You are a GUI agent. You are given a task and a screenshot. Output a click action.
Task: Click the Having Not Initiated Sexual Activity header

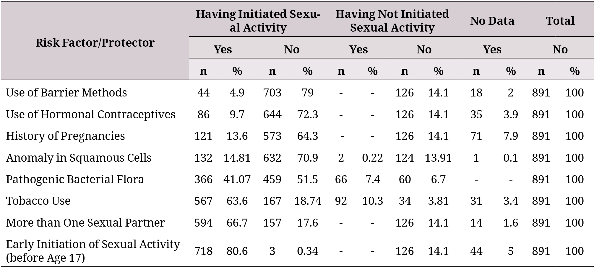coord(392,21)
